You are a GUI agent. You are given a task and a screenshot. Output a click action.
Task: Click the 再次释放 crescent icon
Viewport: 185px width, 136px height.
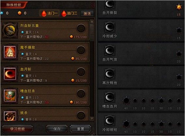point(110,74)
